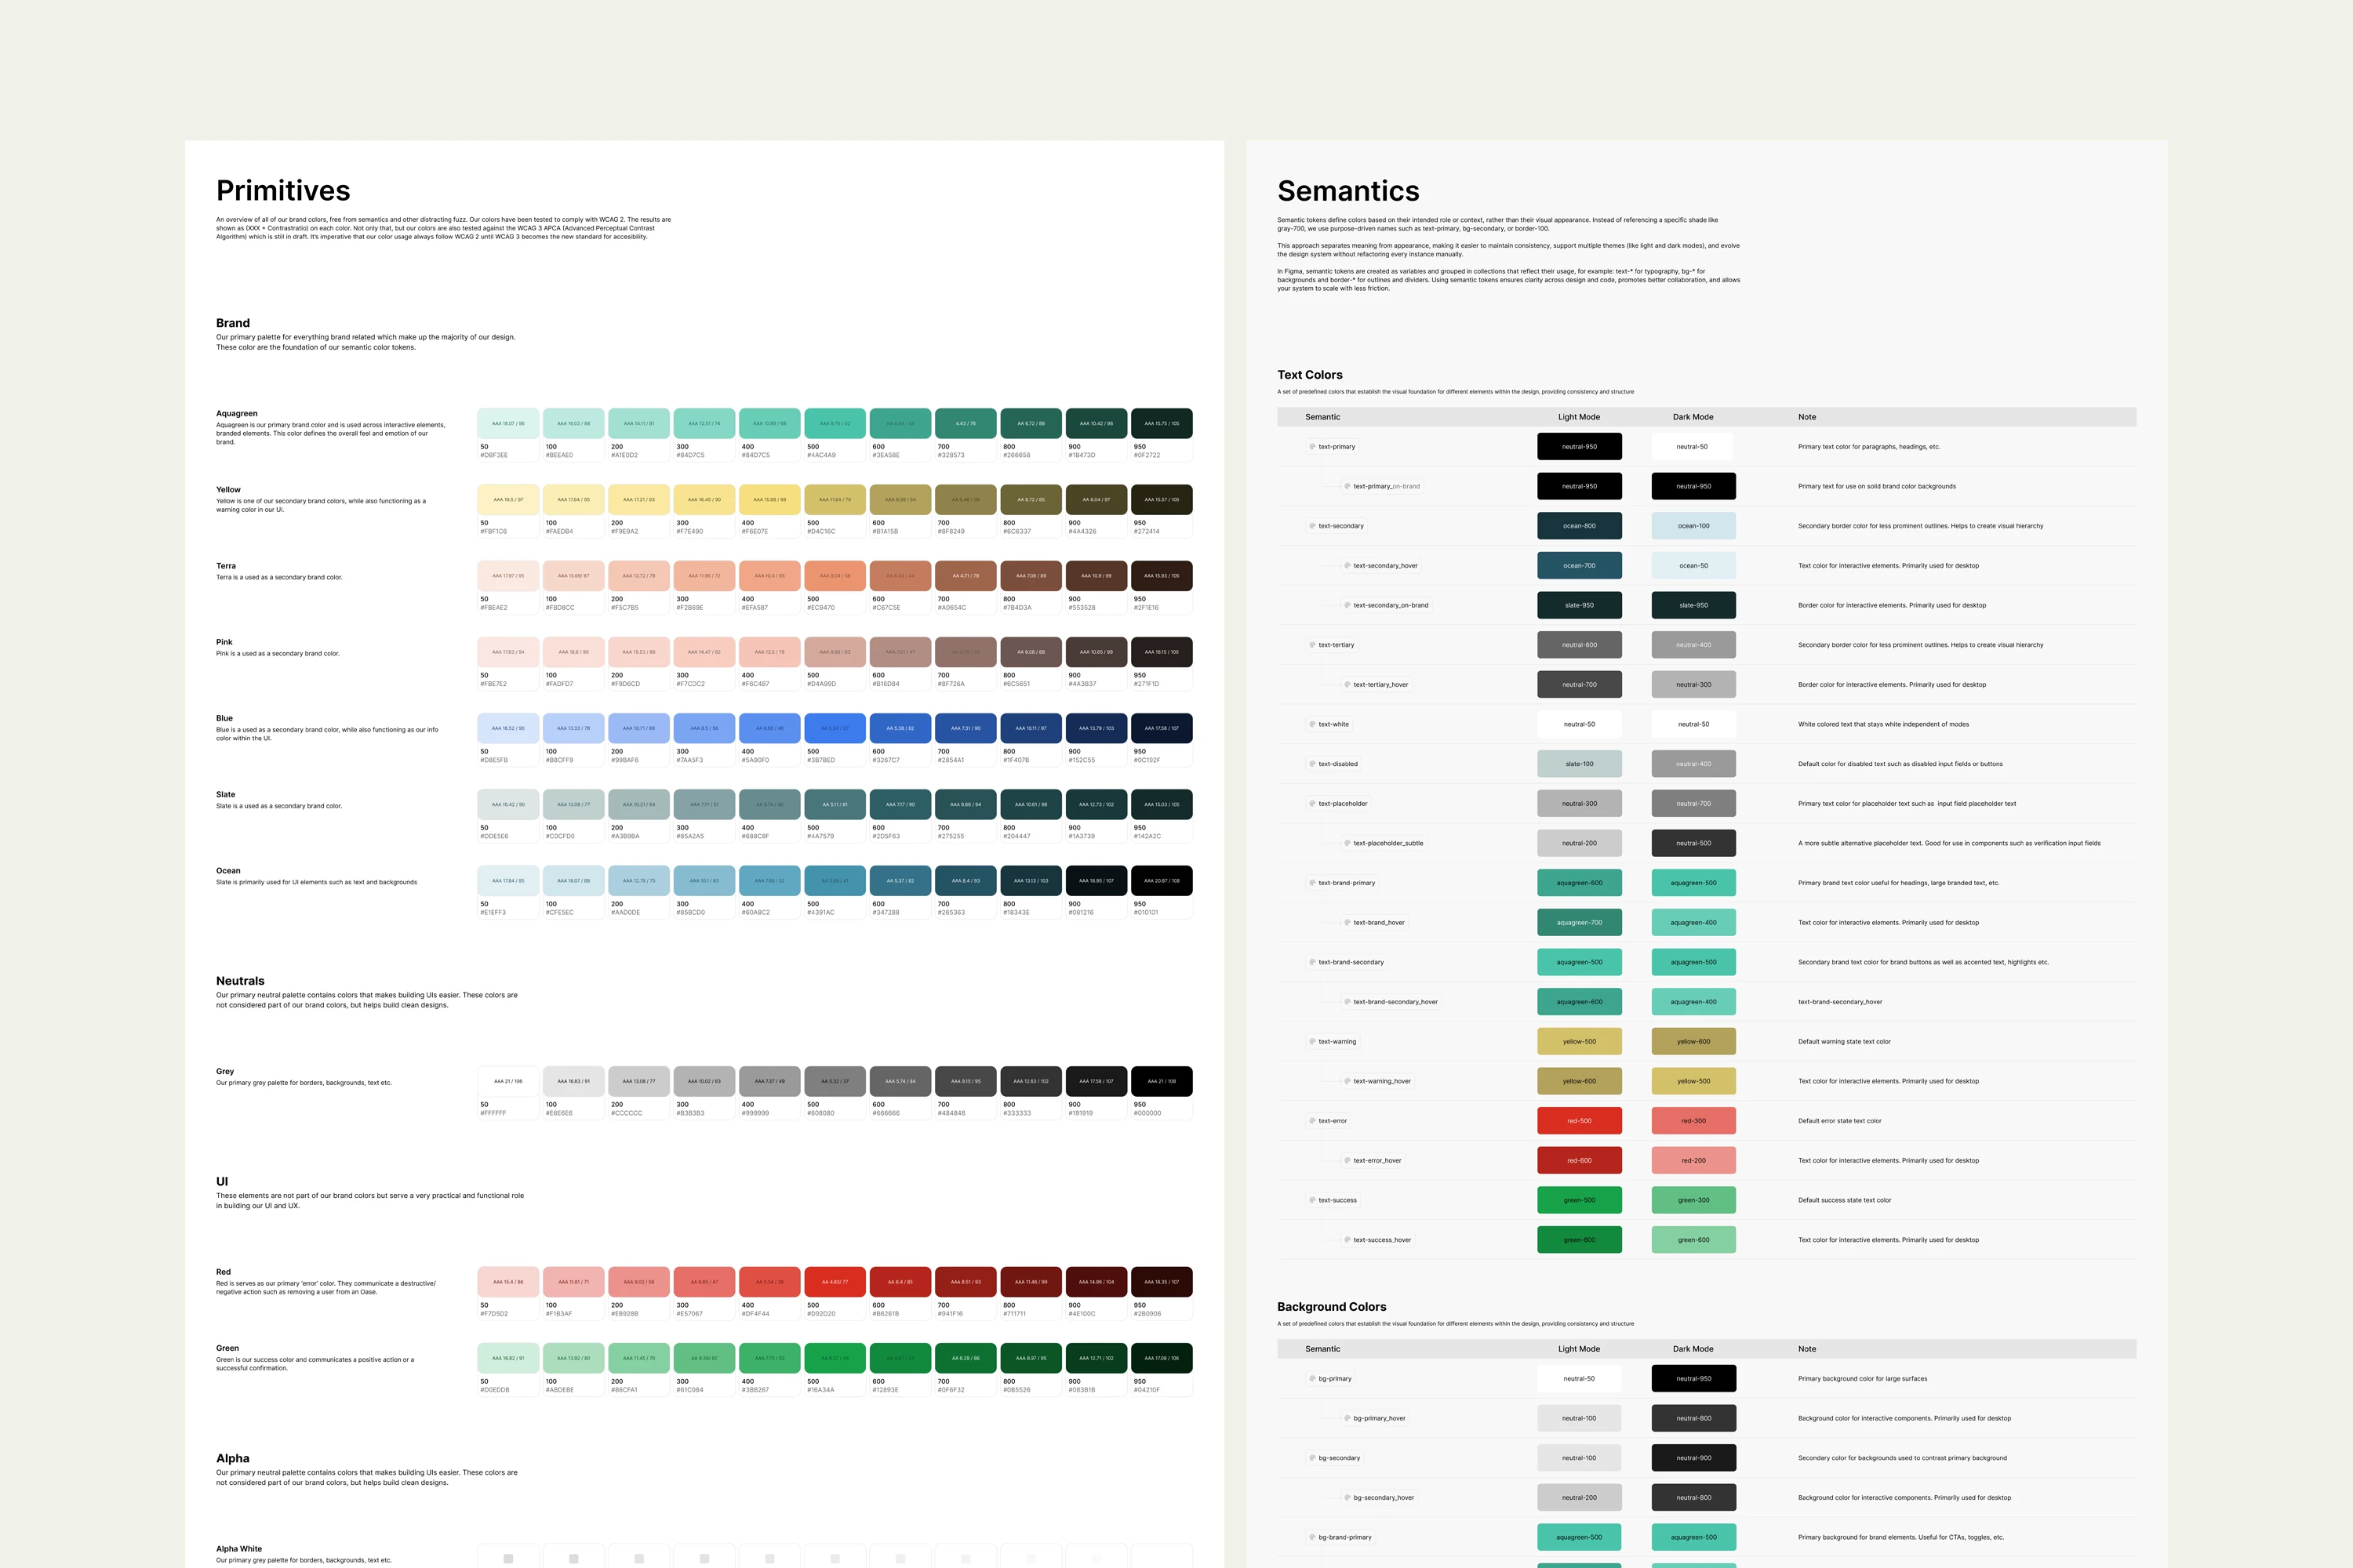Screen dimensions: 2353x1568
Task: Click aquagreen-500 swatch for bg-brand-primary
Action: coord(1580,1537)
